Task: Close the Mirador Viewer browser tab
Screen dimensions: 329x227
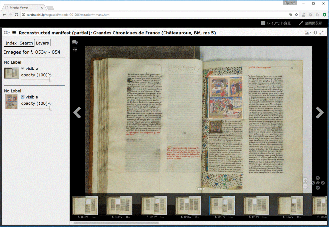Action: click(42, 8)
